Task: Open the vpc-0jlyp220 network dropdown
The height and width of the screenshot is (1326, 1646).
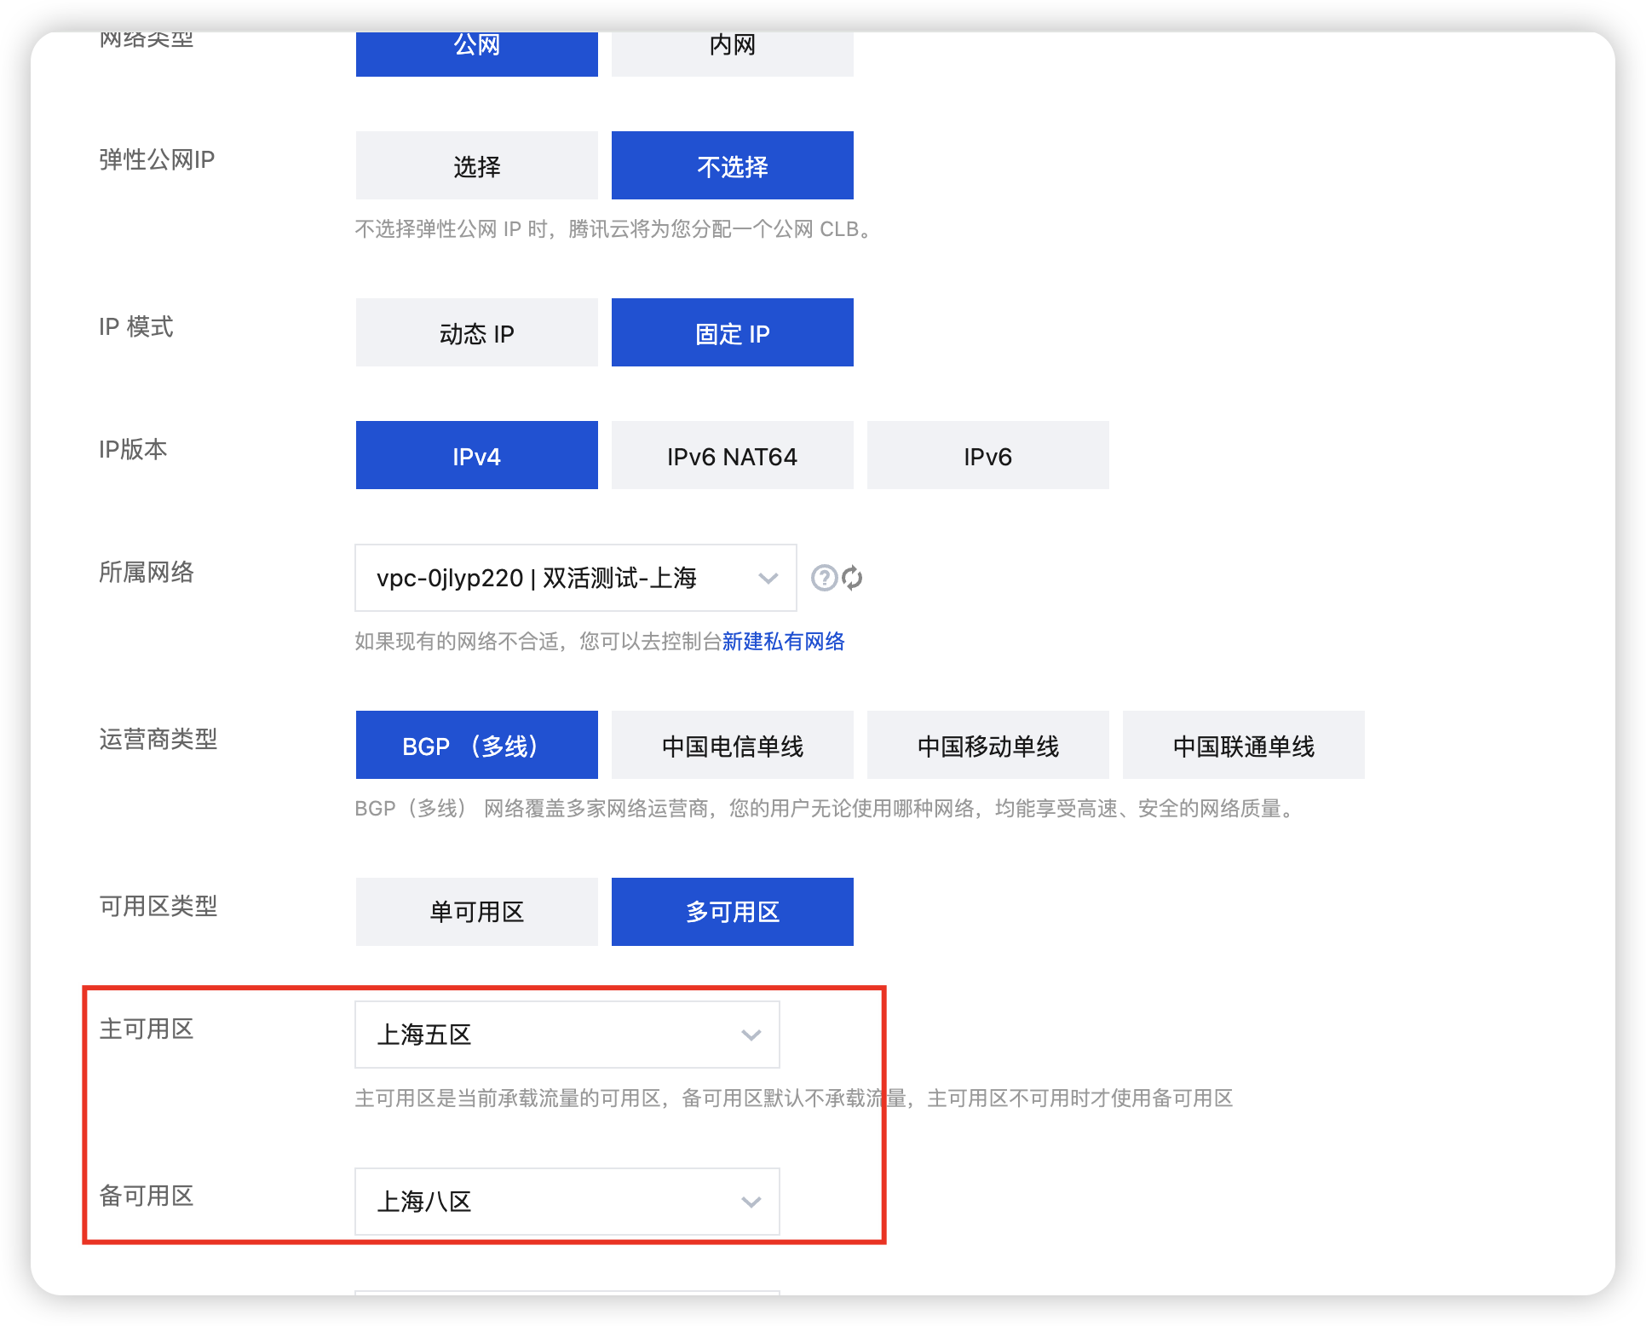Action: click(575, 578)
